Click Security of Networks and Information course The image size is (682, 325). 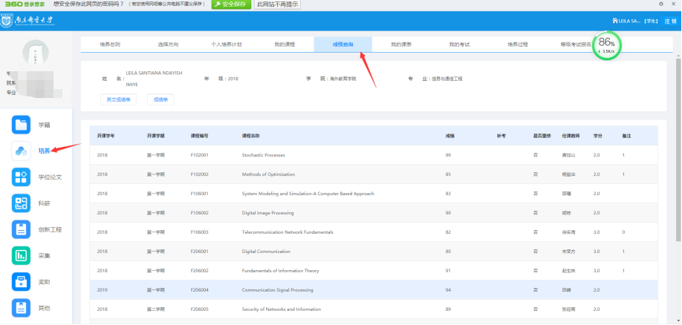[x=282, y=309]
